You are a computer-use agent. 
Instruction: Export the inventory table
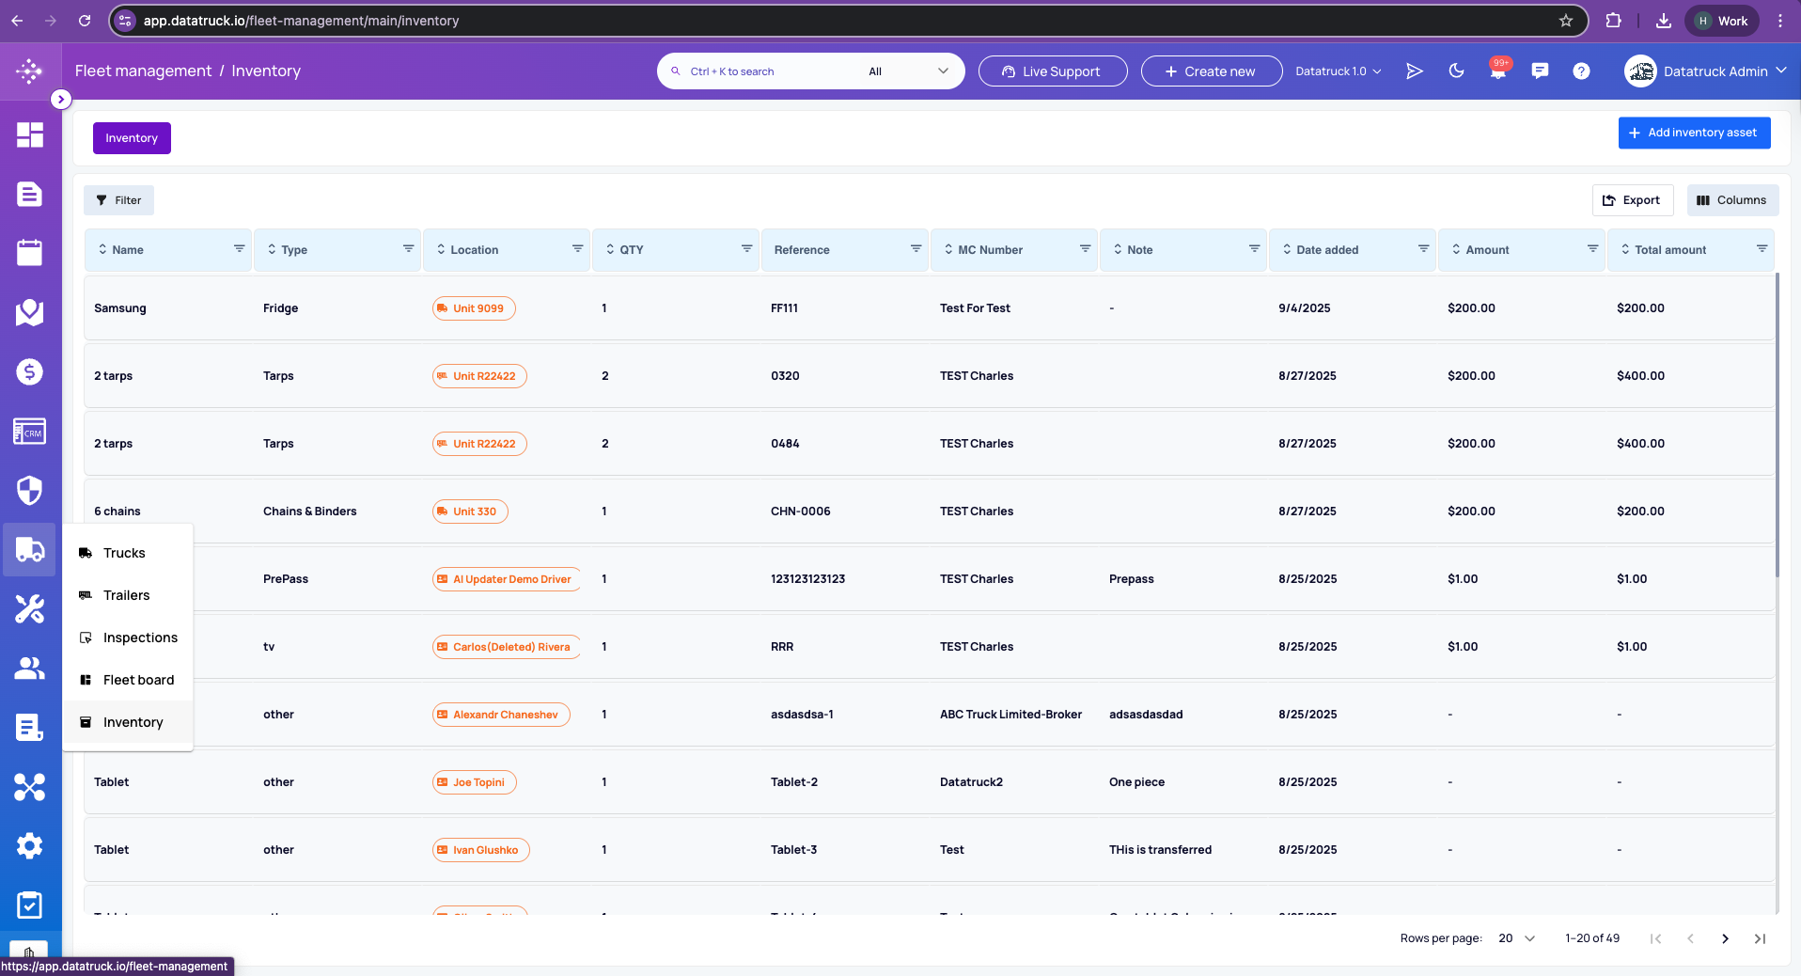[x=1632, y=199]
